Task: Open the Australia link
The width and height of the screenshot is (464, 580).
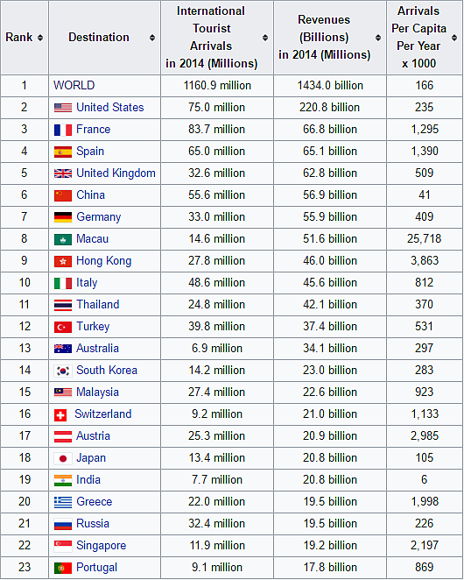Action: point(97,349)
